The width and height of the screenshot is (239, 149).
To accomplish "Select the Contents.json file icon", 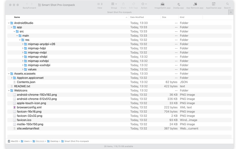I will click(x=14, y=82).
